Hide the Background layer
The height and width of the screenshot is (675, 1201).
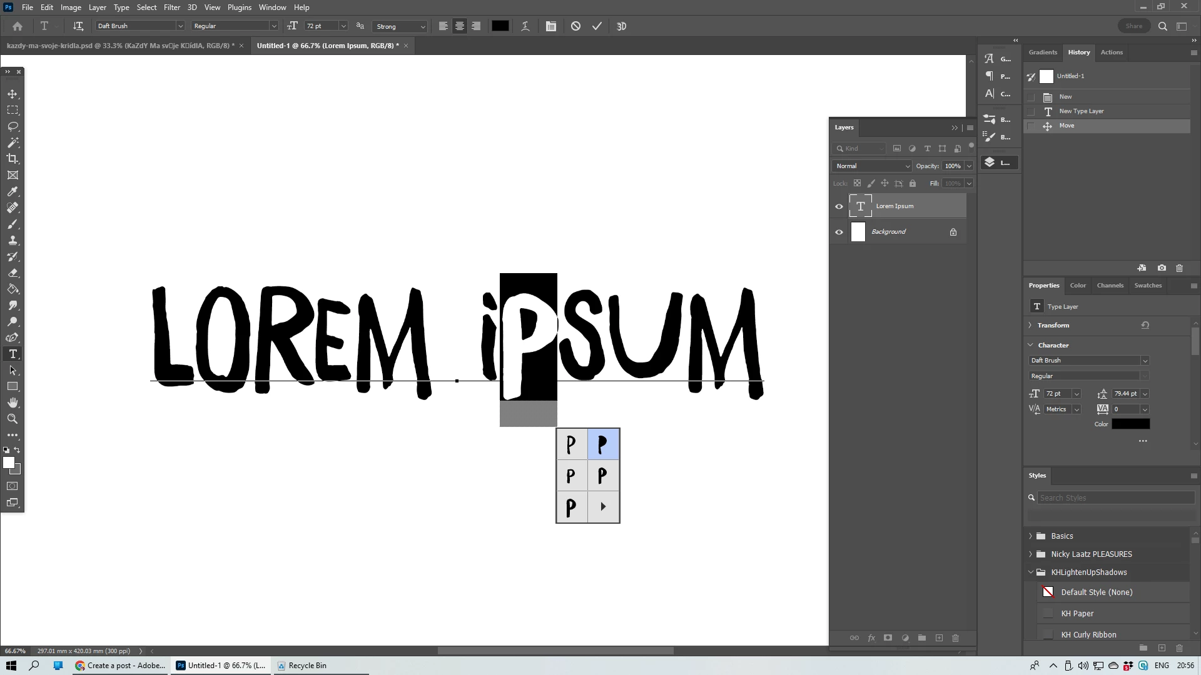click(839, 232)
